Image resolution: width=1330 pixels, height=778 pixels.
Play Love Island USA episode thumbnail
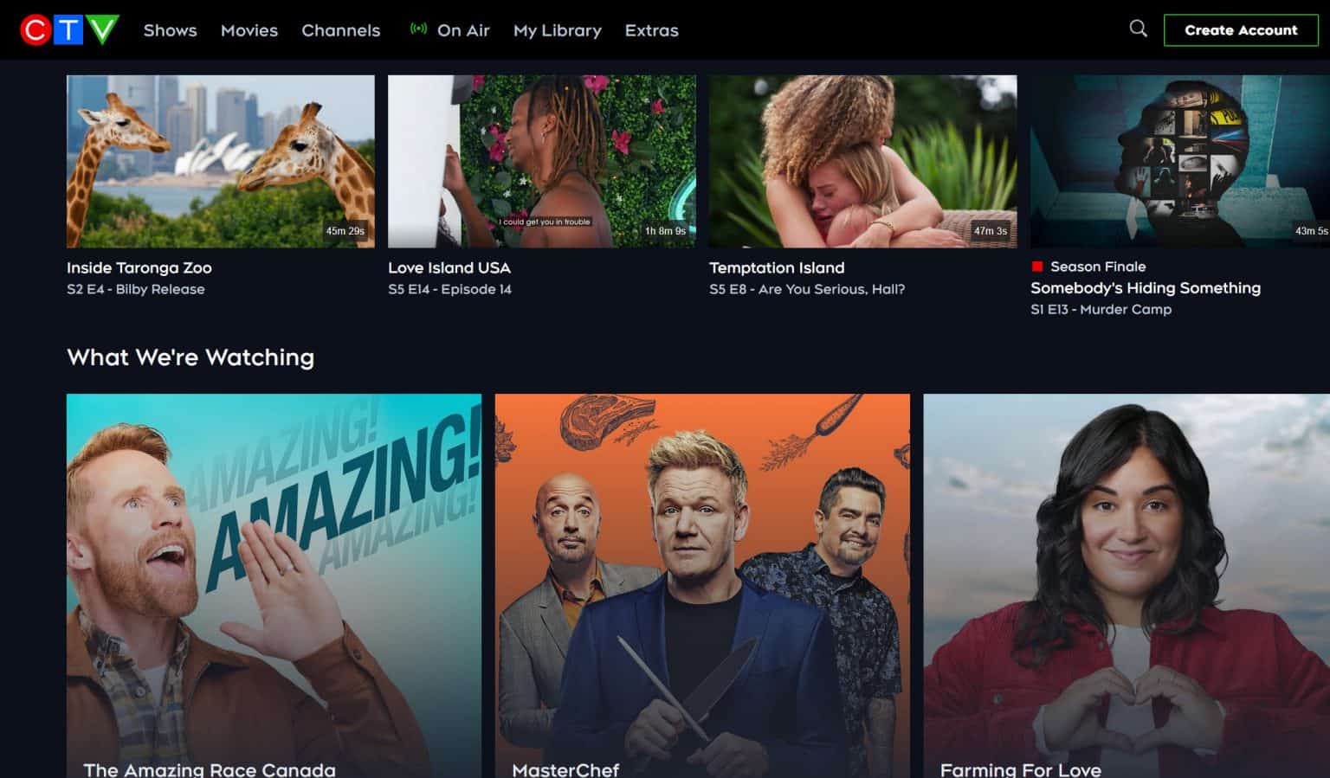[542, 161]
